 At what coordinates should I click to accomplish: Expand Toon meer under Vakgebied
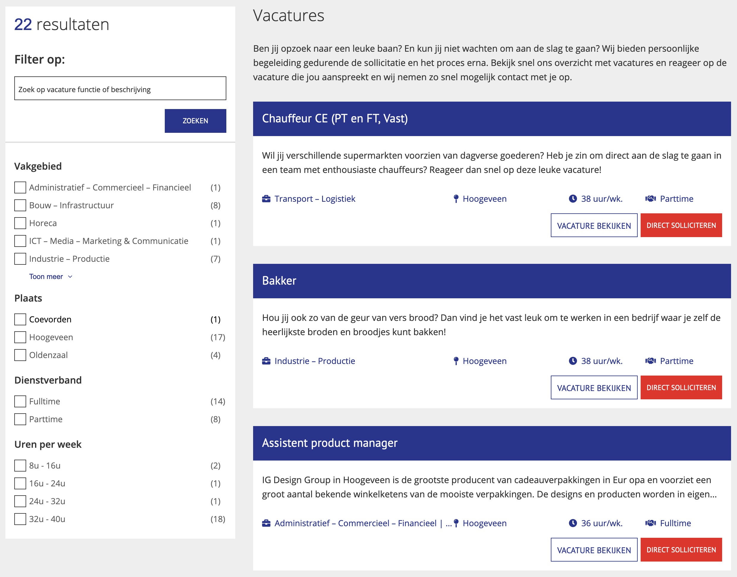[51, 277]
